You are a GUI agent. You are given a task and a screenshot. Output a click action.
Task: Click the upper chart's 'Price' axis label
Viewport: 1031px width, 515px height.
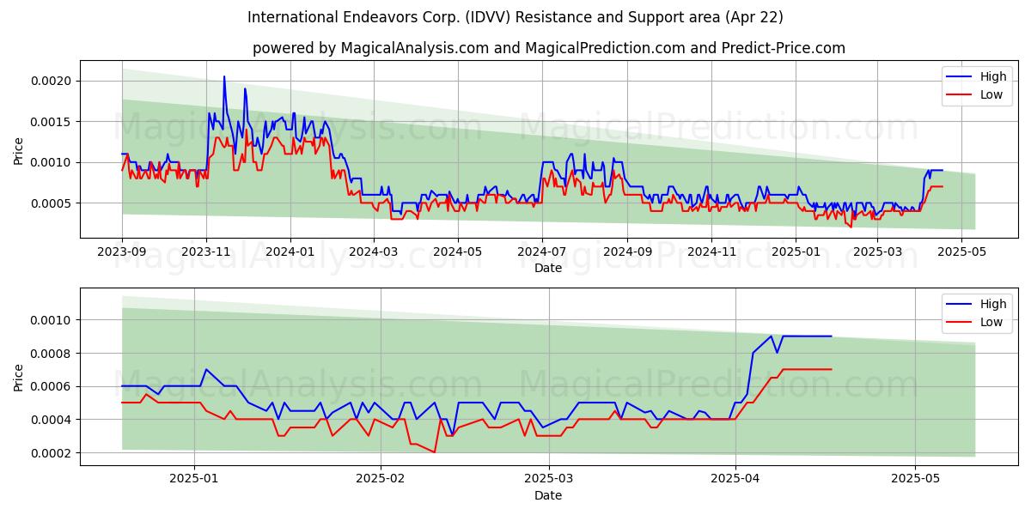[x=19, y=149]
